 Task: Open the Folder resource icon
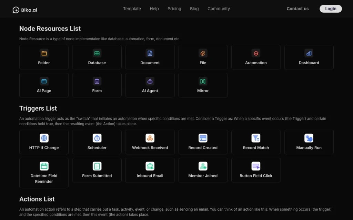point(44,53)
